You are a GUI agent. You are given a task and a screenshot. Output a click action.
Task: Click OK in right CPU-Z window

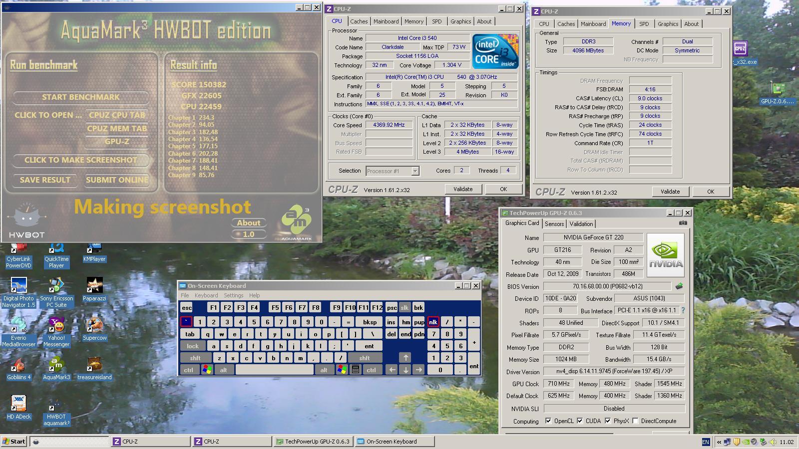pyautogui.click(x=711, y=192)
